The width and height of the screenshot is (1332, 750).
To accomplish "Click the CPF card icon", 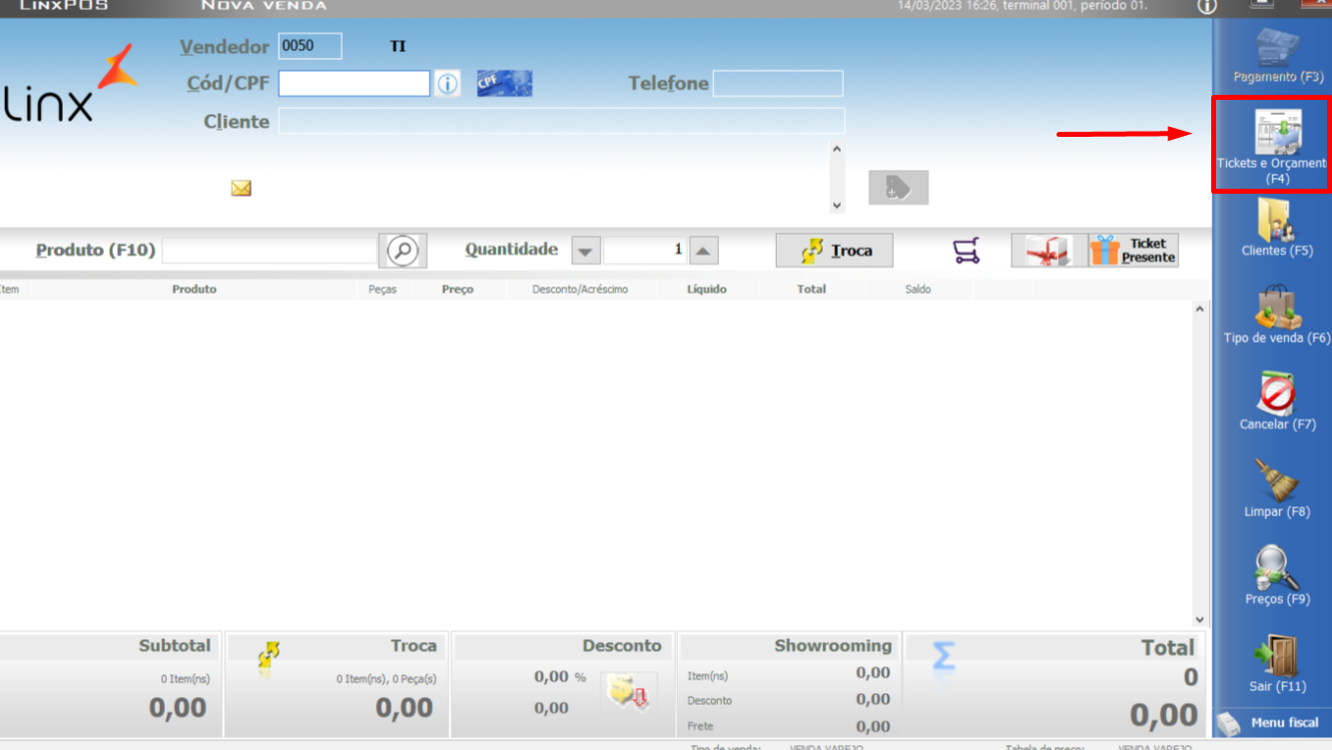I will click(504, 83).
